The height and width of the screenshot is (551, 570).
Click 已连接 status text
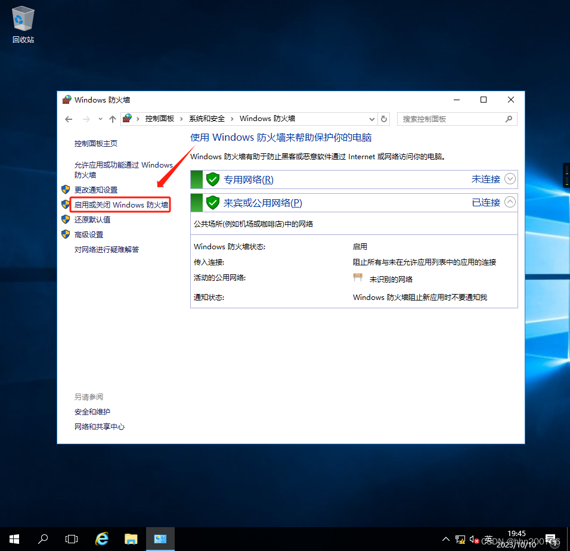tap(486, 202)
